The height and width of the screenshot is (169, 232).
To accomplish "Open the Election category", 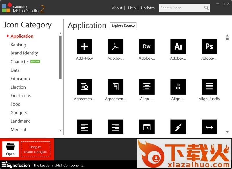I will click(x=18, y=87).
